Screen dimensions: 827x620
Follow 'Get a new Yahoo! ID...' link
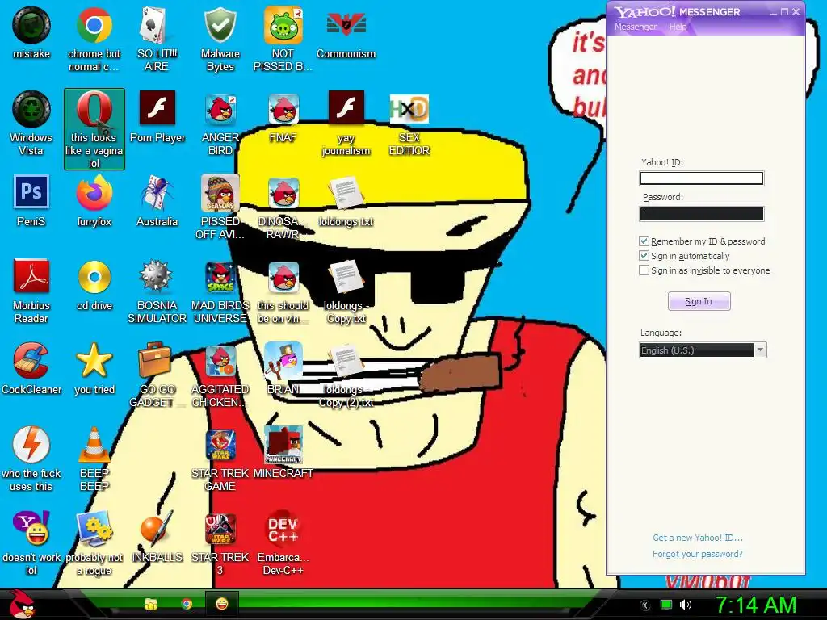tap(697, 538)
